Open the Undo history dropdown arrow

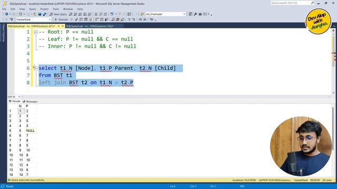coord(116,14)
